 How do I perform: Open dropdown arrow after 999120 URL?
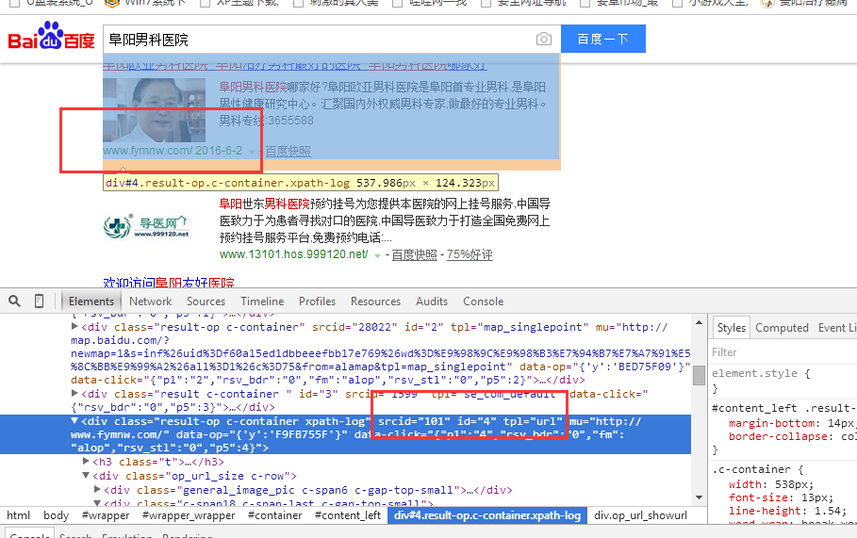[x=377, y=255]
